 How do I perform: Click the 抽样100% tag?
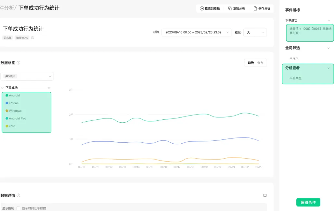[22, 38]
